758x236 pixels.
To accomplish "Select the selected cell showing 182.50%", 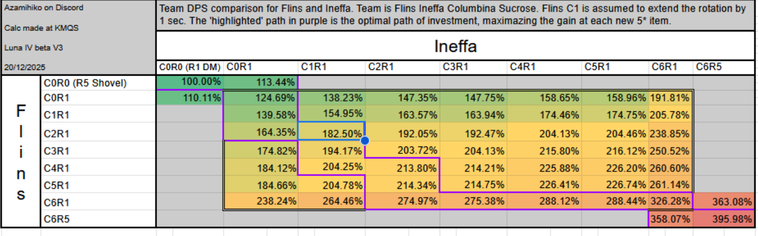I will [x=331, y=132].
